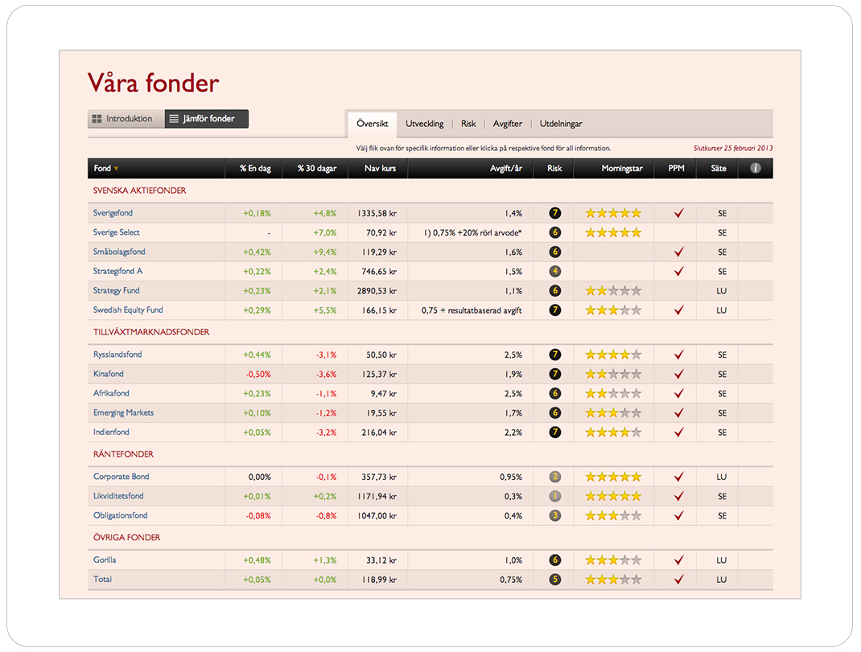Screen dimensions: 861x652
Task: Open the Småbolagsfond link
Action: click(x=119, y=252)
